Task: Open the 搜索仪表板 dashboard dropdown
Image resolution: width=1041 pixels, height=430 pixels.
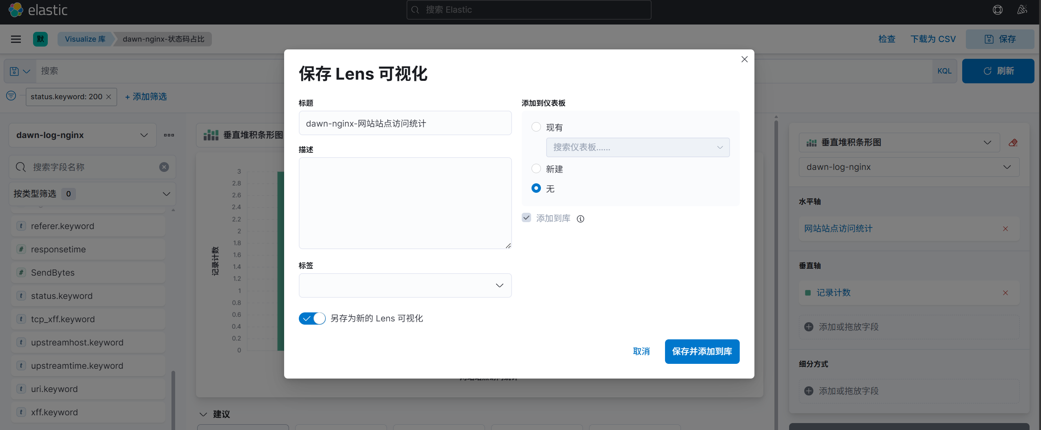Action: click(x=638, y=147)
